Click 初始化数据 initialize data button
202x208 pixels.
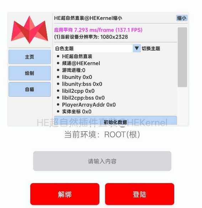[x=115, y=120]
